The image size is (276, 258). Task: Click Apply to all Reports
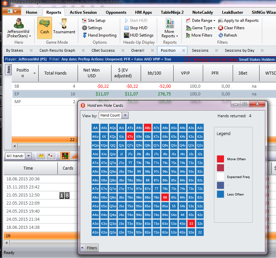point(238,20)
